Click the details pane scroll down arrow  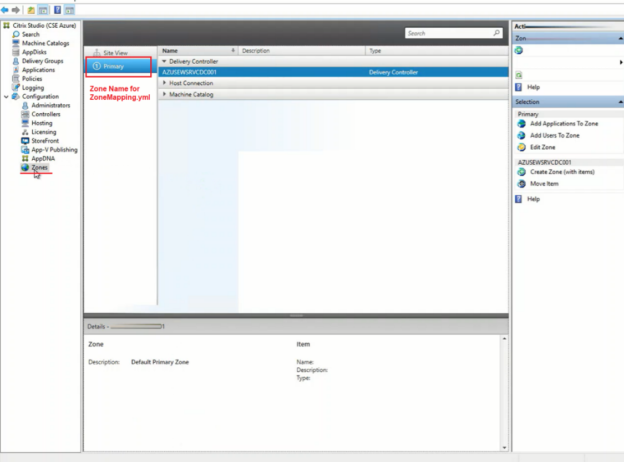(504, 448)
